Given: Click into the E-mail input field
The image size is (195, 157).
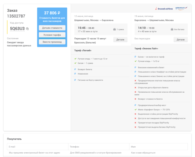Looking at the screenshot, I should point(37,153).
